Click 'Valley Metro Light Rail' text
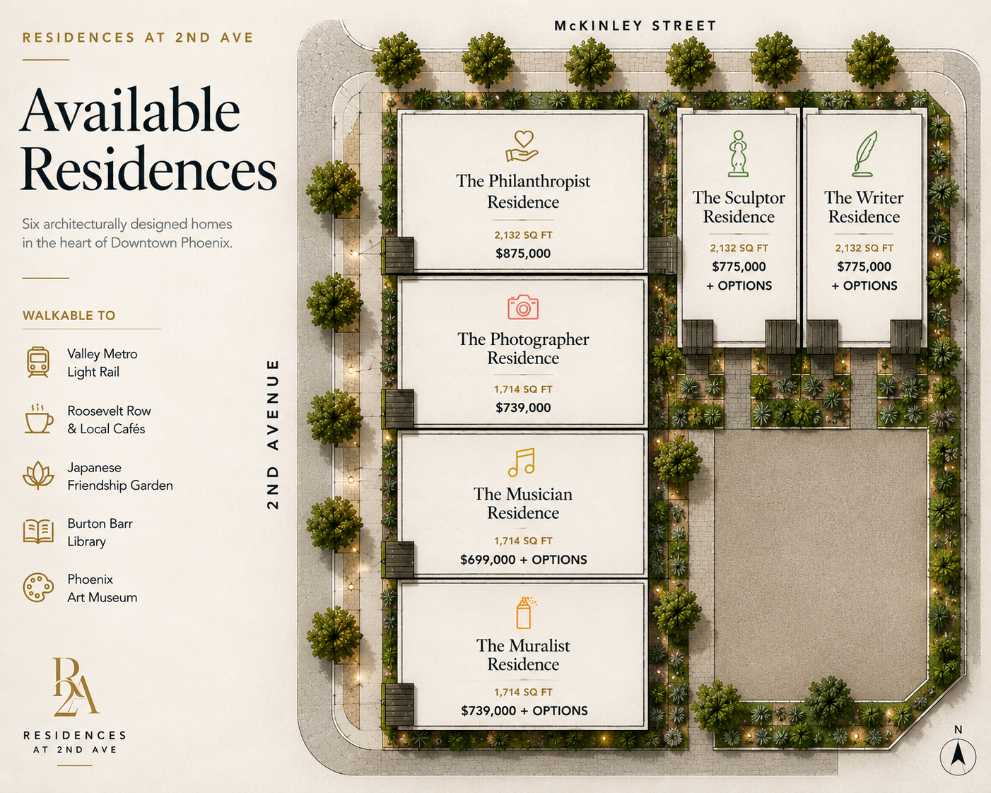Screen dimensions: 991x793 [102, 363]
